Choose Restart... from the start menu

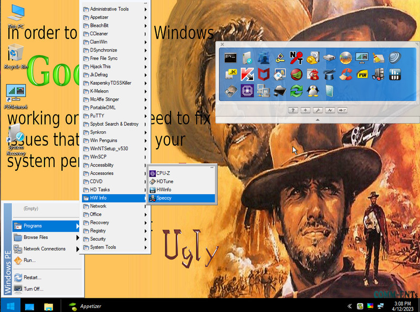47,277
